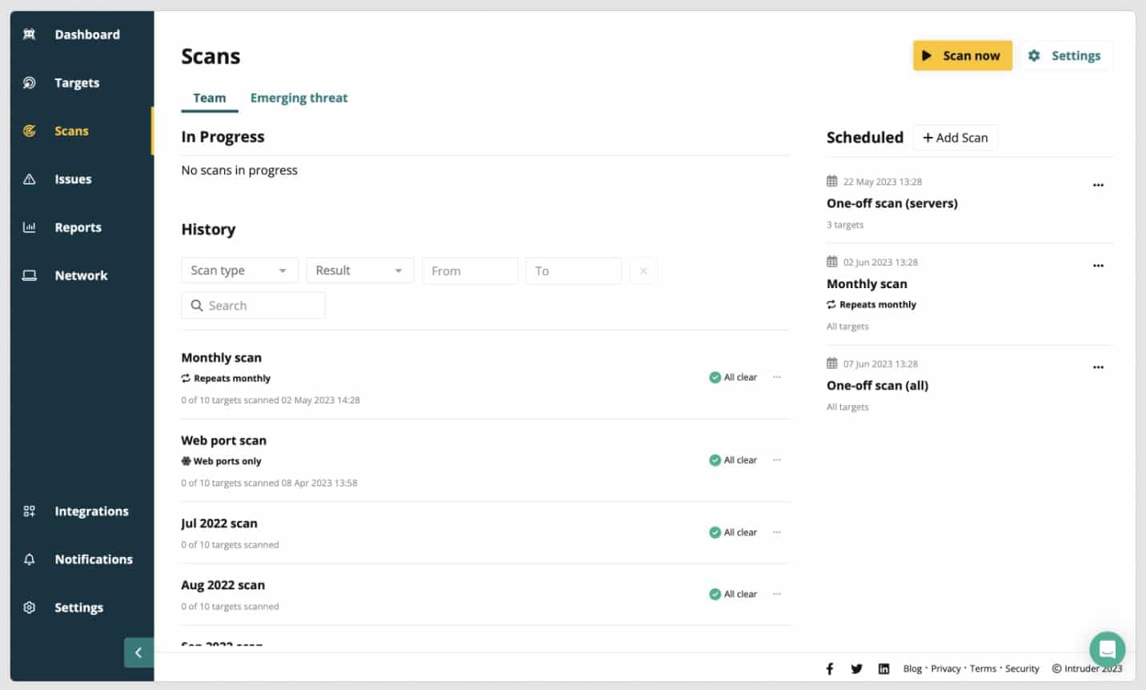1146x690 pixels.
Task: Open the Terms footer link
Action: (983, 668)
